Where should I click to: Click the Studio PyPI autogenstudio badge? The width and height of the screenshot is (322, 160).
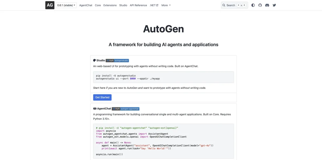117,60
